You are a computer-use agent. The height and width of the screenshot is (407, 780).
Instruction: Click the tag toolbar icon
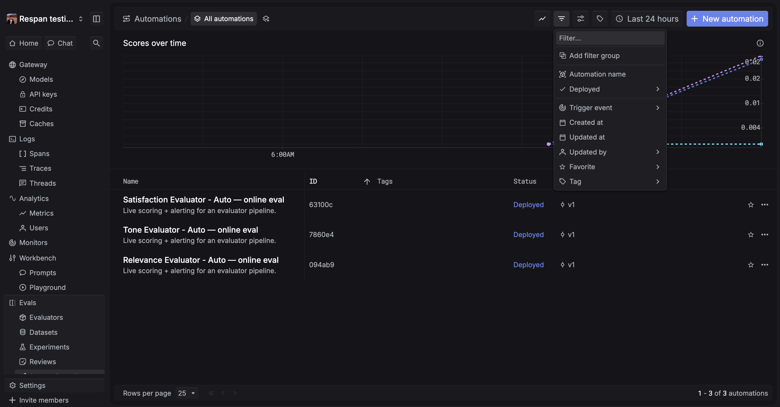click(600, 19)
